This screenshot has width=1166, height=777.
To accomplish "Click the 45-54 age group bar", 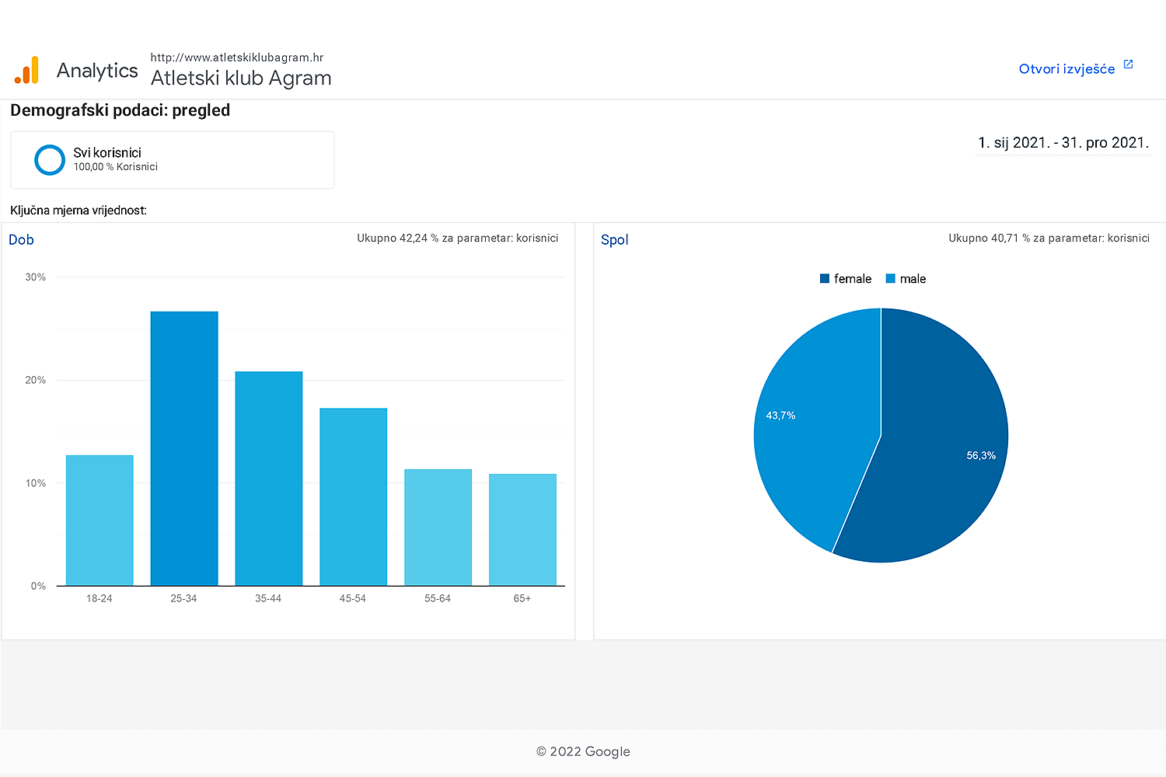I will (x=353, y=497).
